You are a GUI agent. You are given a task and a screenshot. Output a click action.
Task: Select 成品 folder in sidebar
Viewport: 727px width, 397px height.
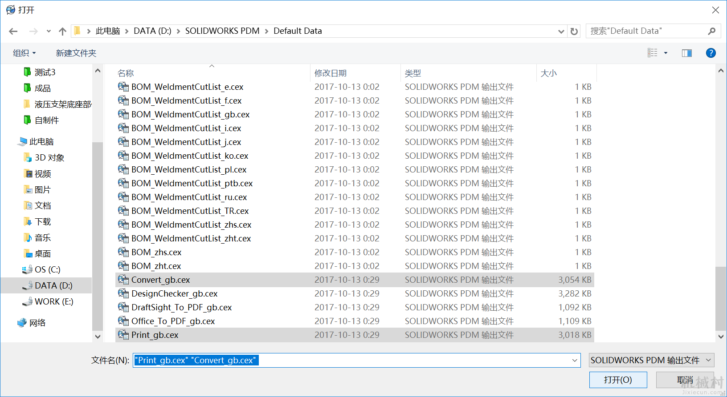43,88
